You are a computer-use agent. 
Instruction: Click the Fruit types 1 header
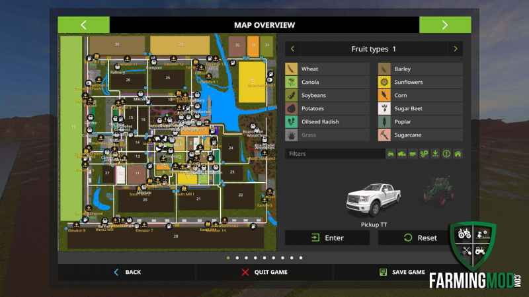(374, 49)
